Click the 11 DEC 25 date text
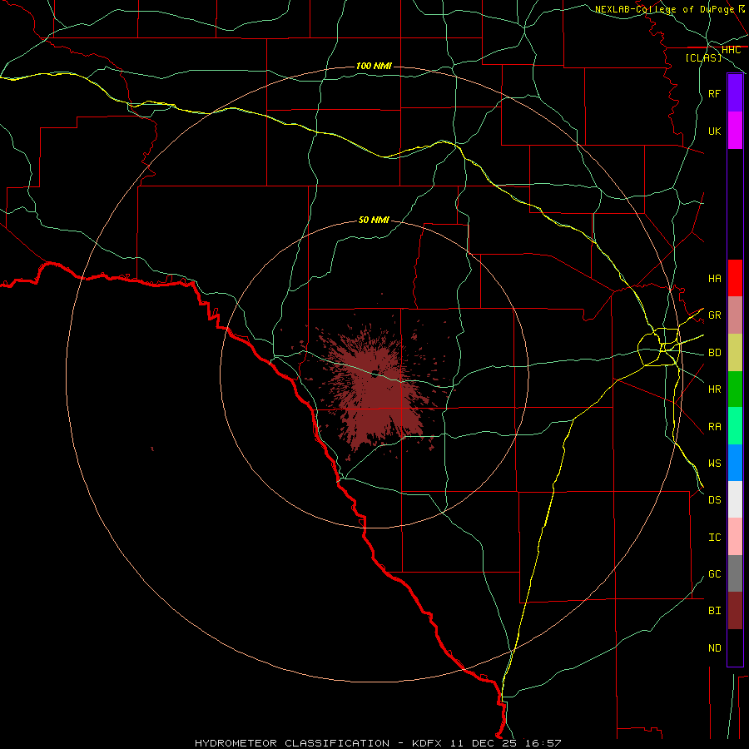 483,743
